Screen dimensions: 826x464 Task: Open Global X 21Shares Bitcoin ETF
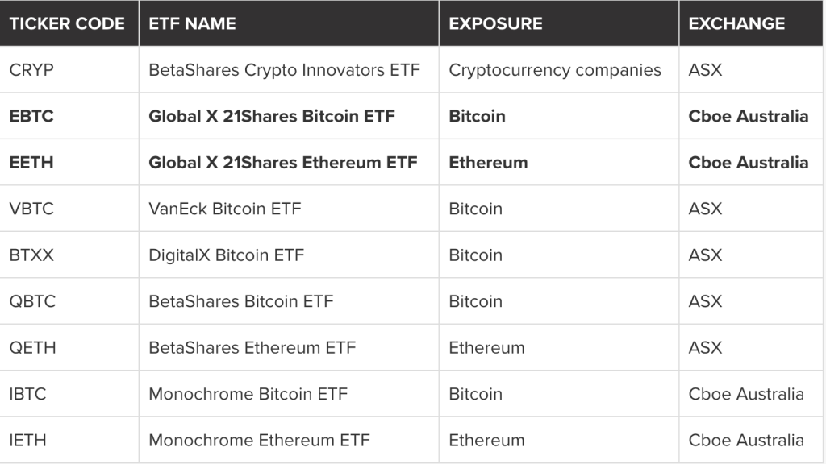pyautogui.click(x=272, y=116)
